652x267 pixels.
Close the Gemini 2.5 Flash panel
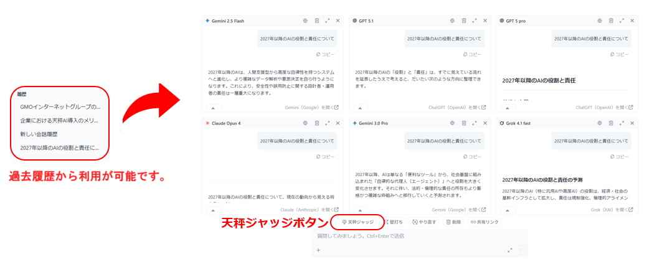338,21
